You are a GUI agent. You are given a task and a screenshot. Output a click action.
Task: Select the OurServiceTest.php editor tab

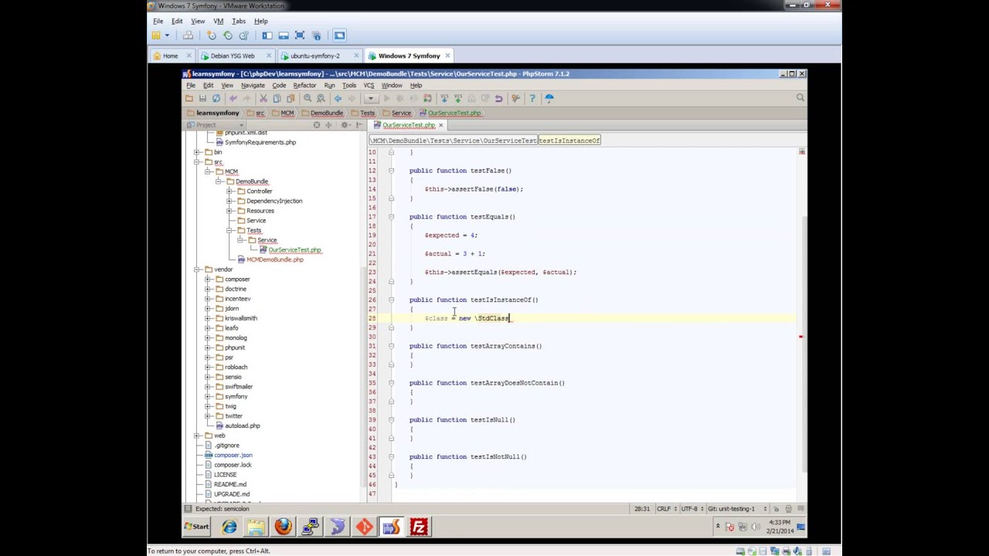click(x=409, y=125)
